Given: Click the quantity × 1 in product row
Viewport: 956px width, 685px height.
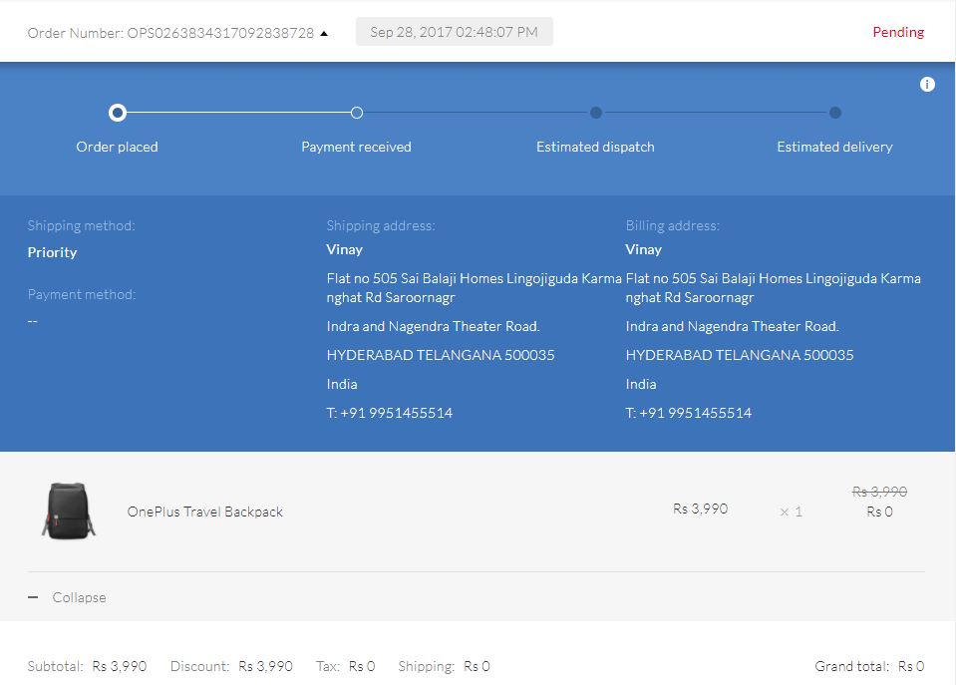Looking at the screenshot, I should point(792,512).
